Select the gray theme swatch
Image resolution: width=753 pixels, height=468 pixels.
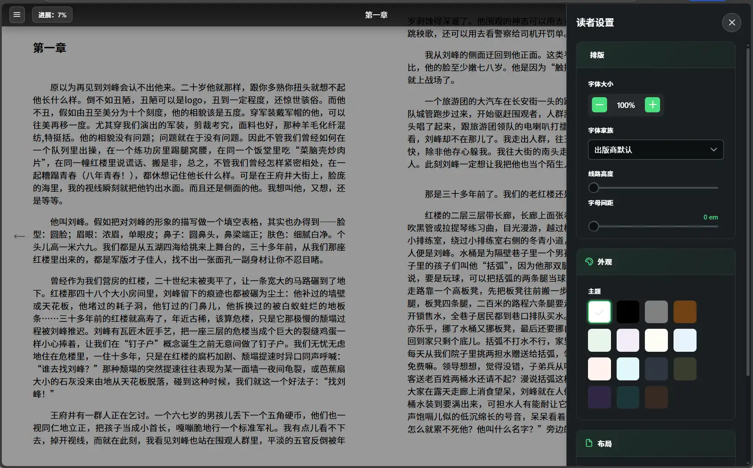point(656,312)
